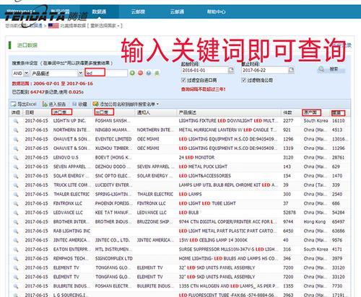
Task: Click the 'FOSHAN SANSH...' exporter cell
Action: pyautogui.click(x=113, y=121)
